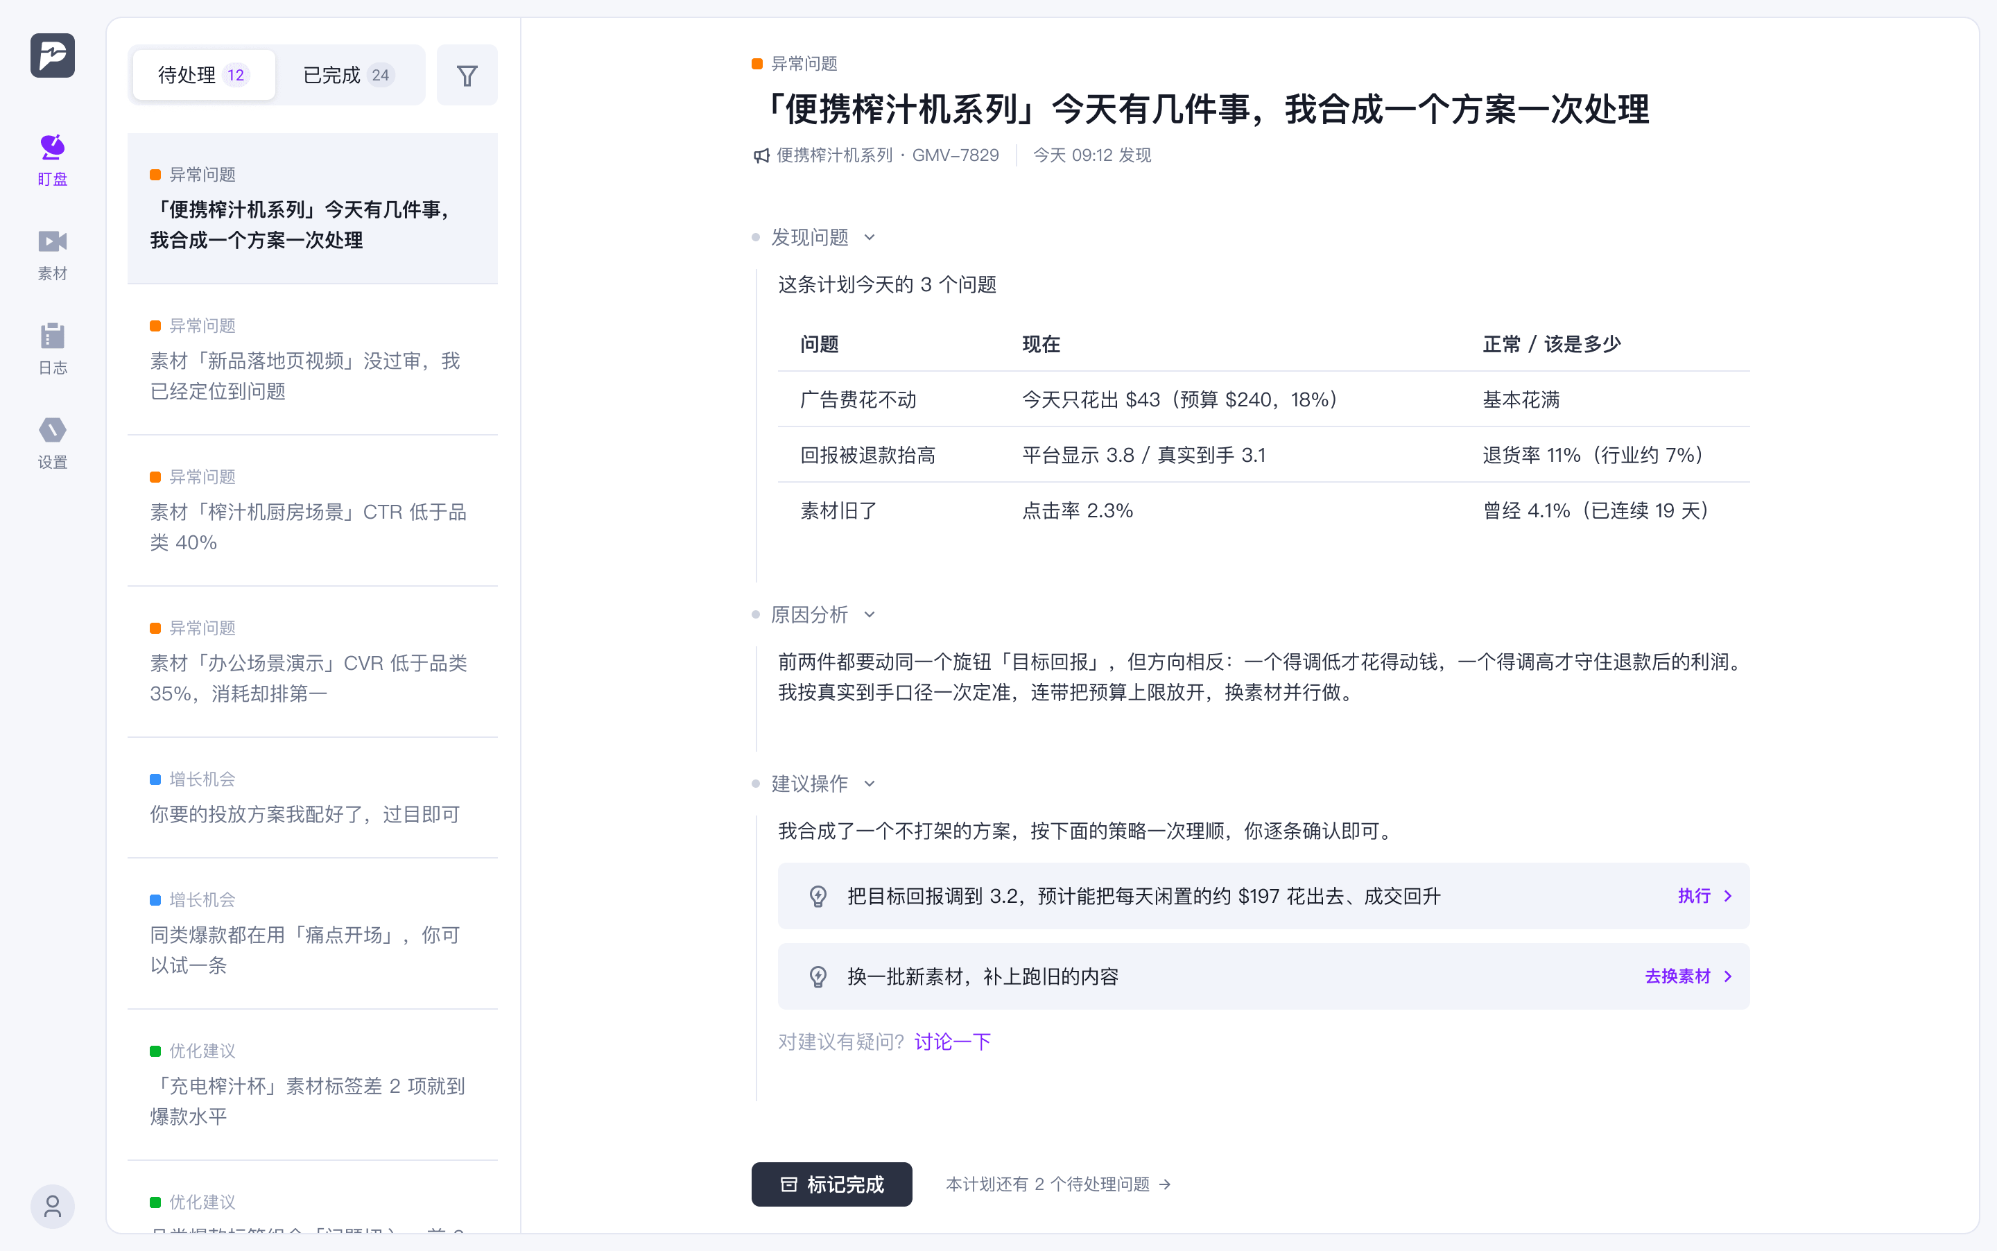1997x1251 pixels.
Task: Click the app logo icon
Action: [52, 55]
